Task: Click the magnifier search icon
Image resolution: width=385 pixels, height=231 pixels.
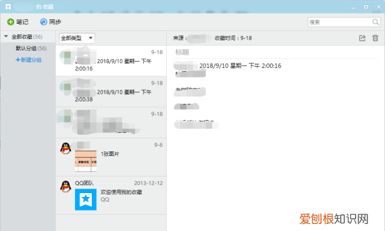Action: [x=375, y=22]
